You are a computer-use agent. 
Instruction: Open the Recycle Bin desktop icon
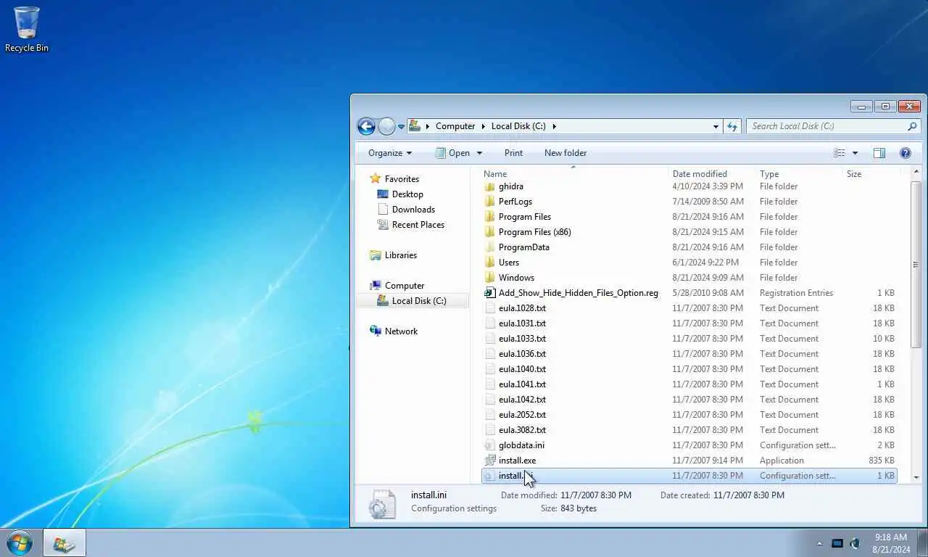(x=27, y=29)
